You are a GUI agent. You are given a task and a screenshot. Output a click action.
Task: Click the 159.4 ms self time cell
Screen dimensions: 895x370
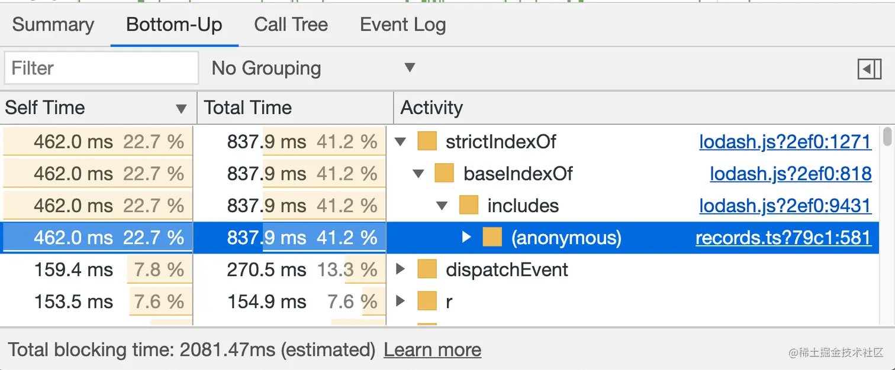[98, 270]
